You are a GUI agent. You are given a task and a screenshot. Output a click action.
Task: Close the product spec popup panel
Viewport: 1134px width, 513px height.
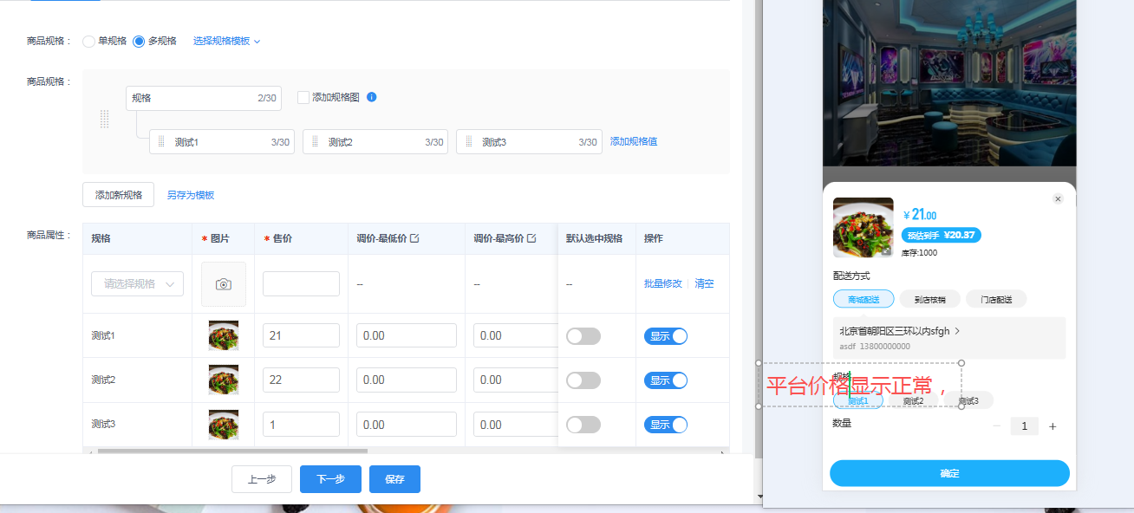1058,199
